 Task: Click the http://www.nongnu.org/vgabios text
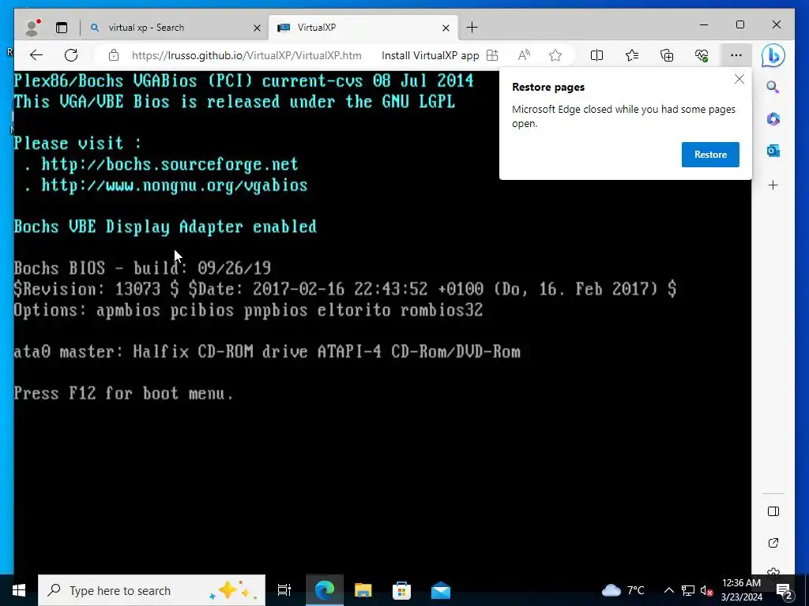tap(175, 185)
